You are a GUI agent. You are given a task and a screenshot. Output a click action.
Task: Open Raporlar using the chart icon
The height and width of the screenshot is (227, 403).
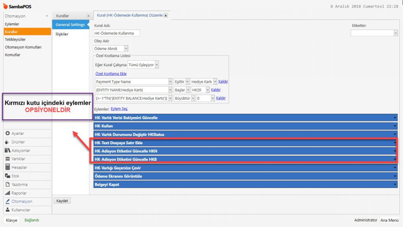pos(7,193)
